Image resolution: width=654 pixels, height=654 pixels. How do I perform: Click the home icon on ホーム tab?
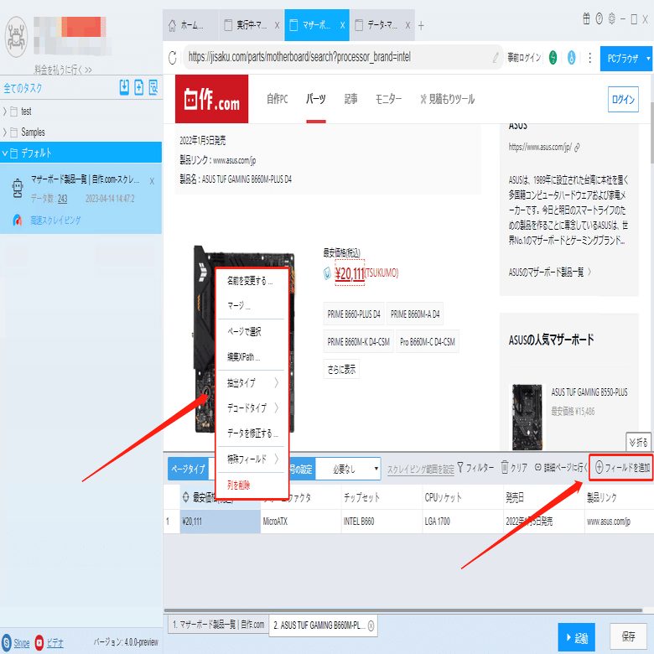tap(172, 25)
